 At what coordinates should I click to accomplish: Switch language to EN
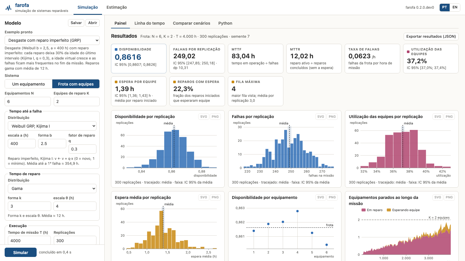pyautogui.click(x=455, y=7)
